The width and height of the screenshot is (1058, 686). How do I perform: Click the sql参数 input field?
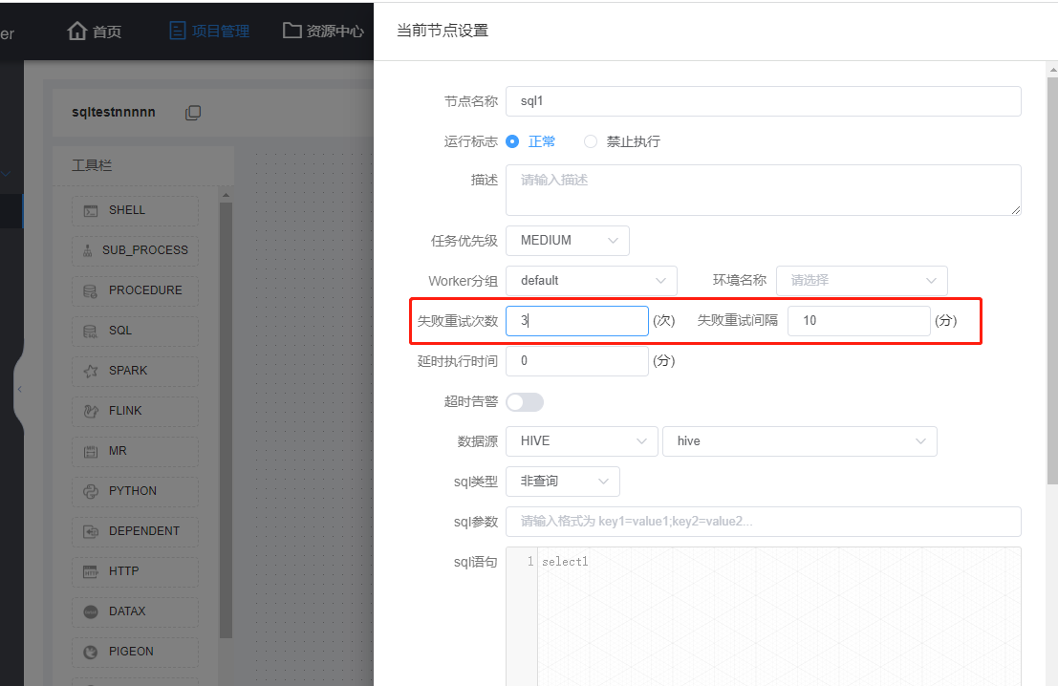763,522
